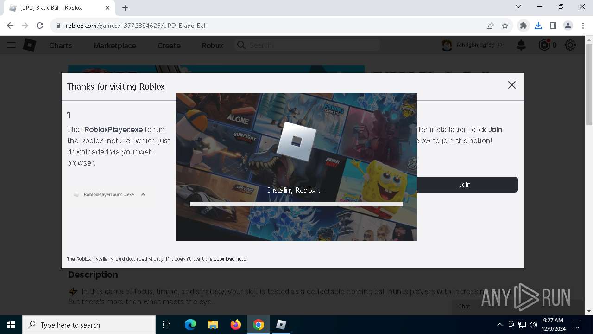This screenshot has height=334, width=593.
Task: Open network status in tray
Action: 522,325
